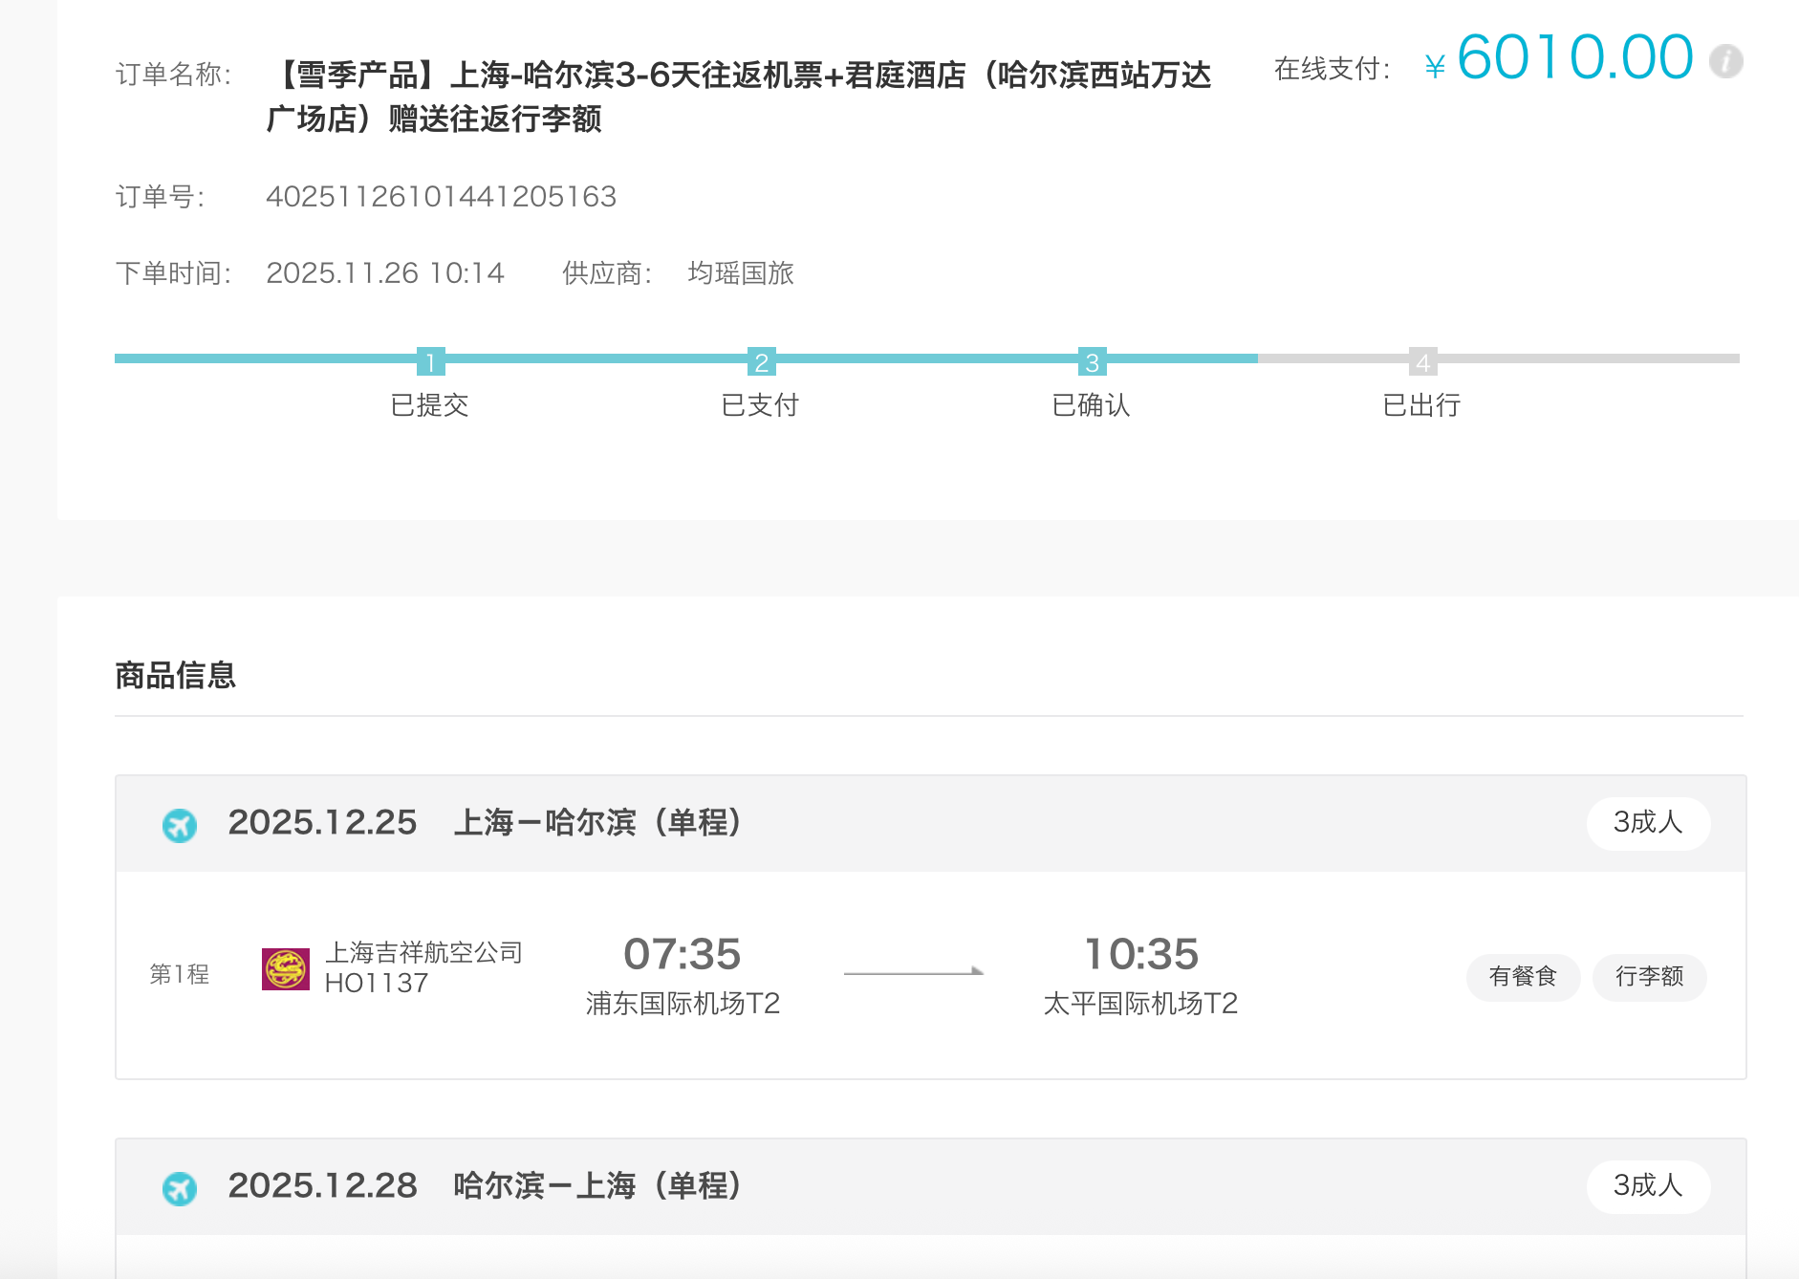Click the arrival airport 太平国际机场T2
The width and height of the screenshot is (1799, 1279).
point(1140,1003)
